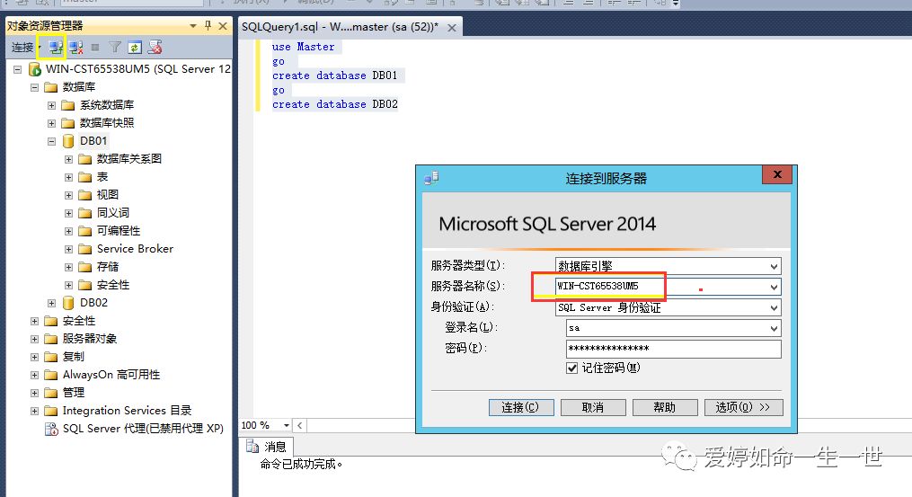
Task: Click the 'create database DB02' line
Action: [335, 104]
